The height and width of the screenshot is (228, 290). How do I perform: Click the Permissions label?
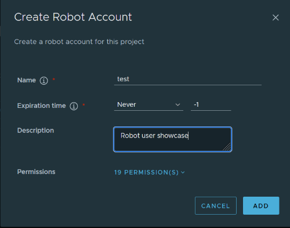click(36, 172)
